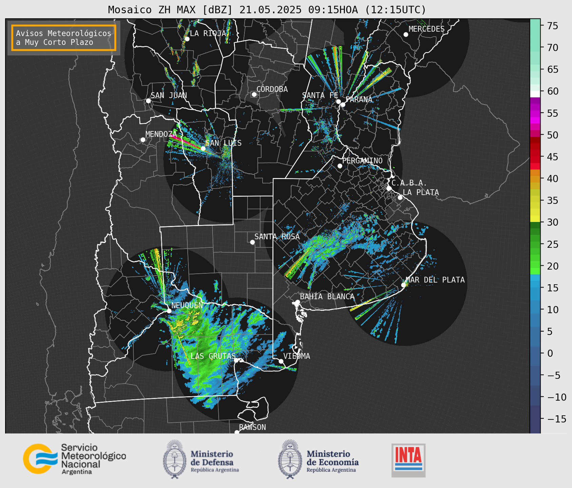Click the LAS GRUTAS city marker dot
This screenshot has height=488, width=572.
[x=236, y=360]
